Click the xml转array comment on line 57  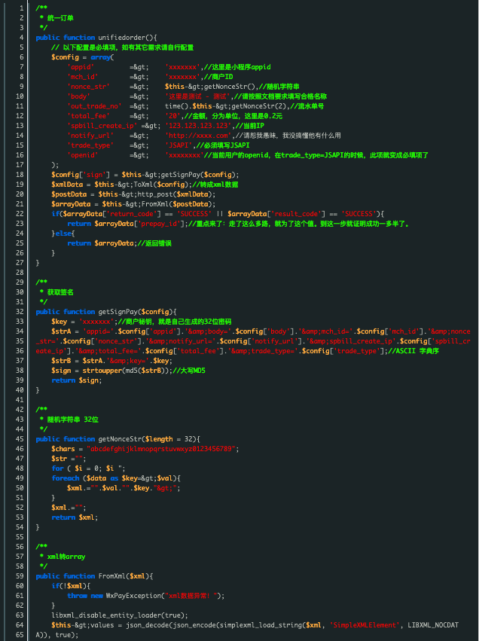tap(66, 557)
